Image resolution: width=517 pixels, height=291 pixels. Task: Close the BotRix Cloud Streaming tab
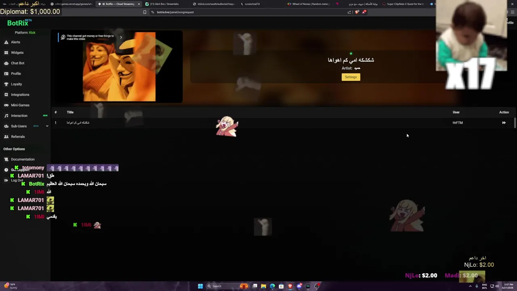tap(139, 4)
